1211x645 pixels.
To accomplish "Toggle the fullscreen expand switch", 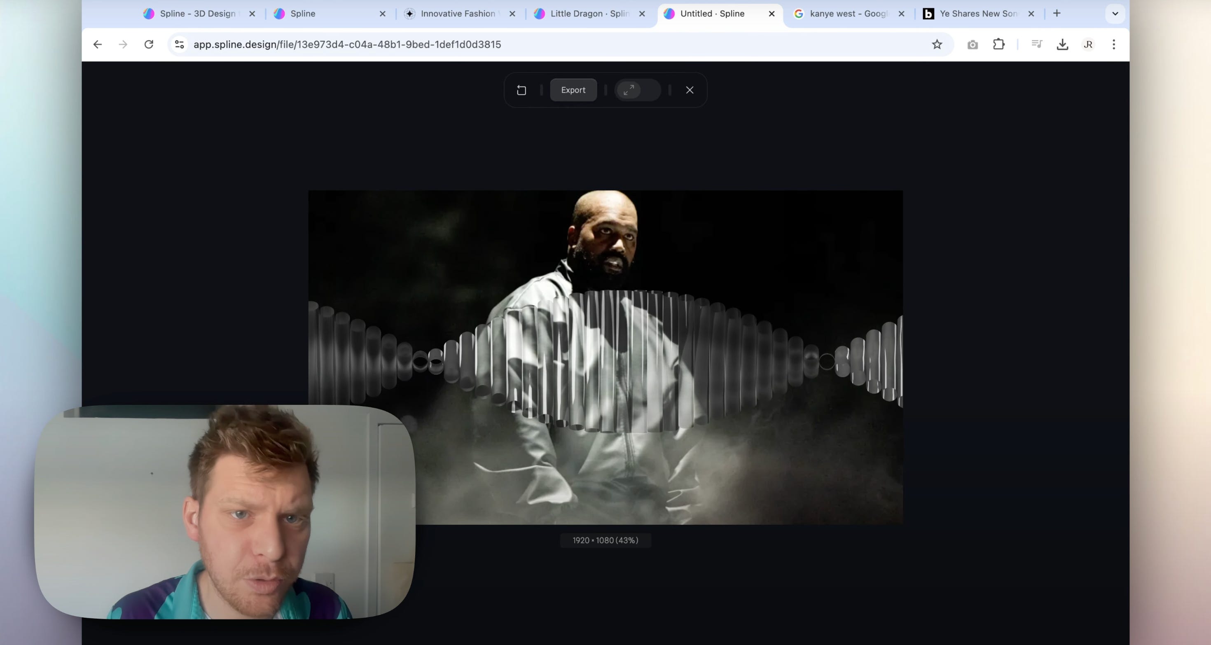I will coord(637,90).
